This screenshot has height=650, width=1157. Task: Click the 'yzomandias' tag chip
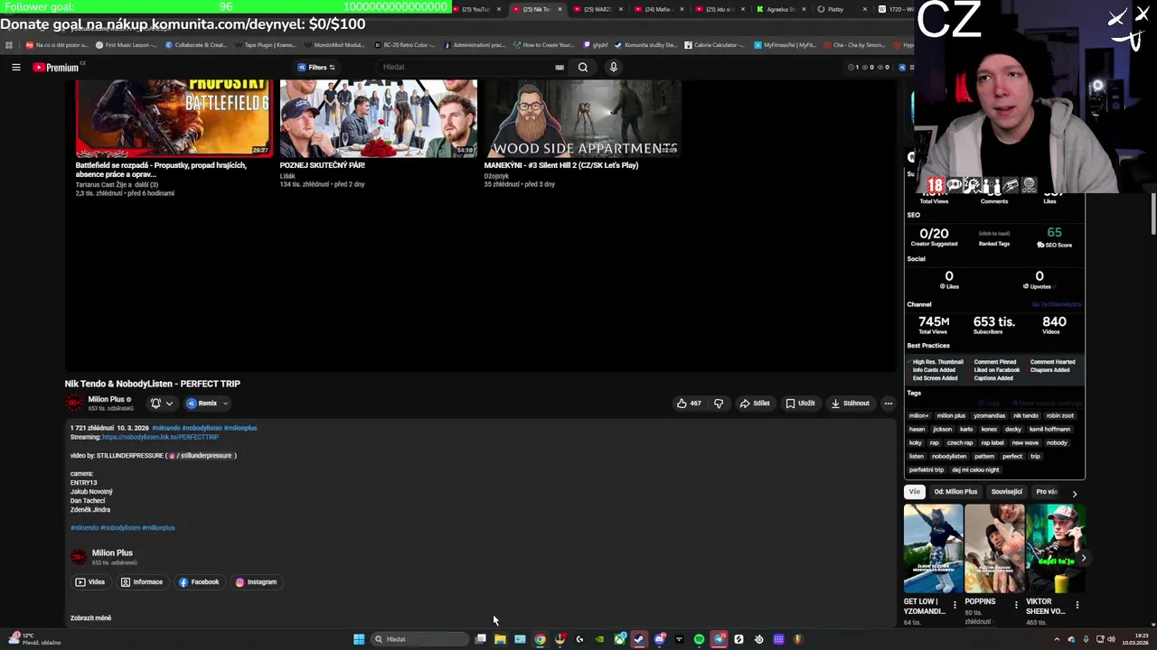(989, 416)
